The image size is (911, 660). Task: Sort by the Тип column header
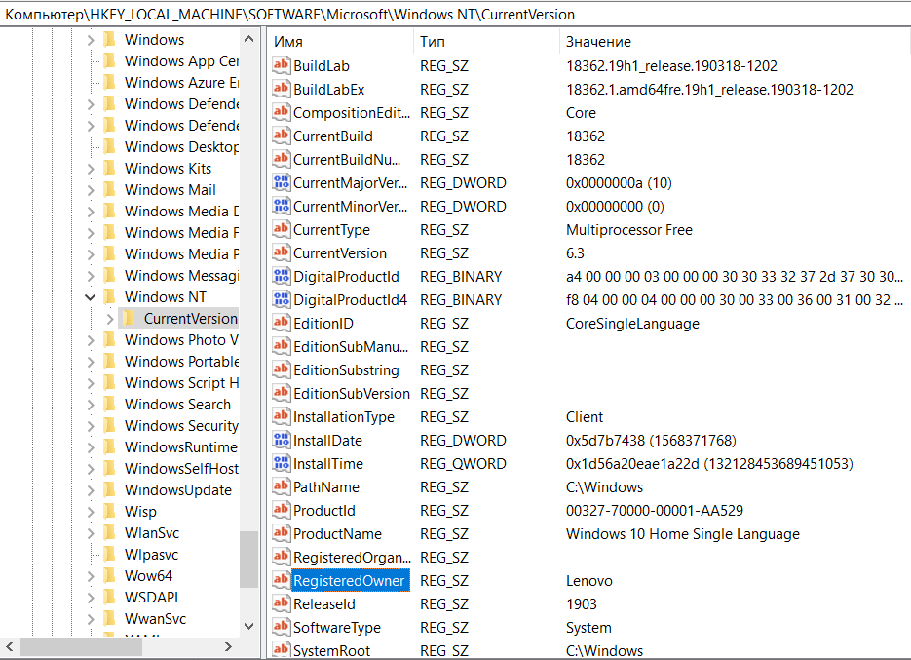click(487, 41)
